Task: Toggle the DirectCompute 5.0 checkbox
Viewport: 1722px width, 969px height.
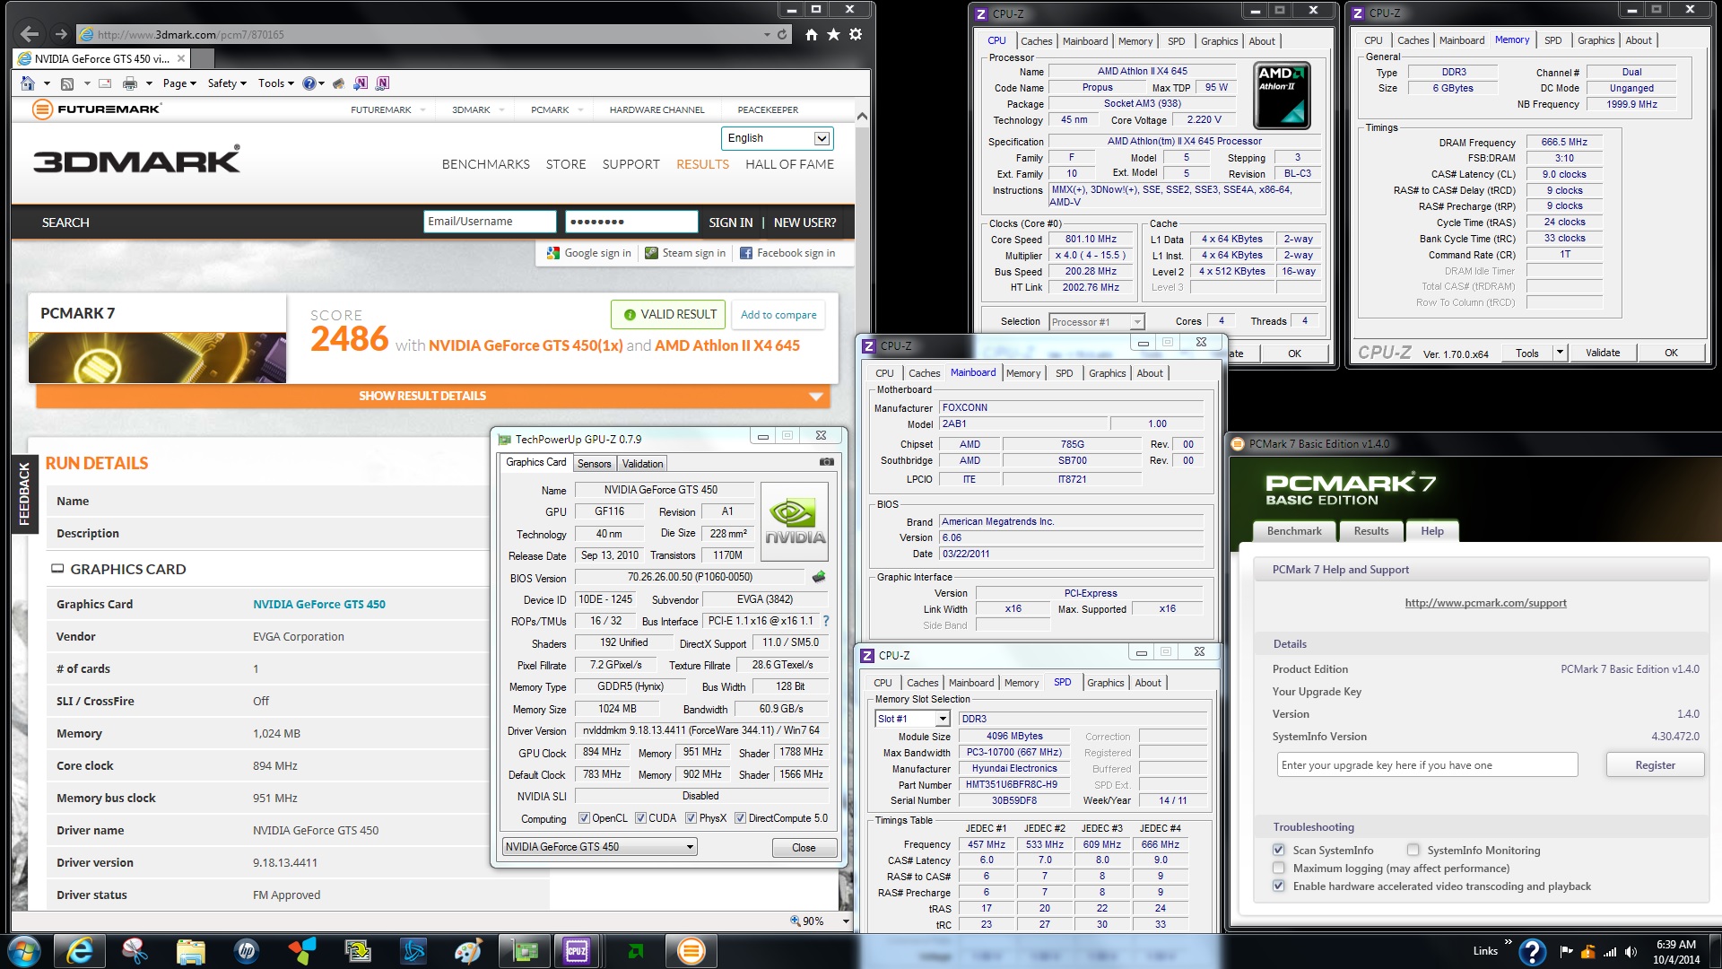Action: 740,818
